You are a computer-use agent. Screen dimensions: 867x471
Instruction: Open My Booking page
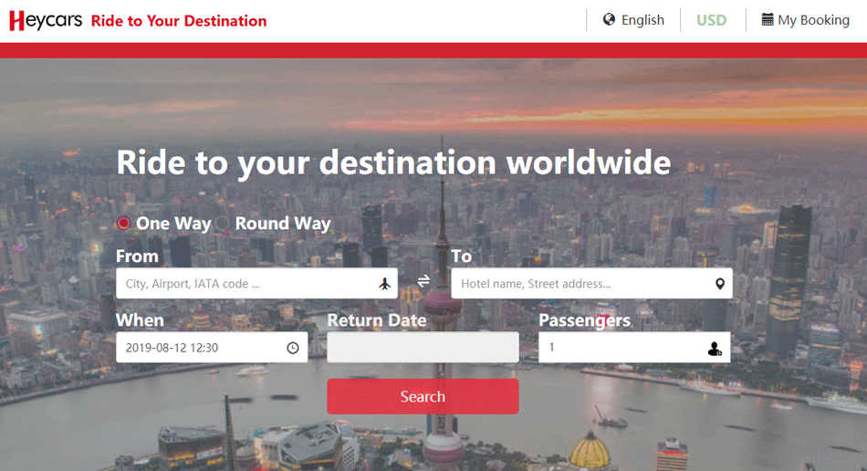[805, 20]
